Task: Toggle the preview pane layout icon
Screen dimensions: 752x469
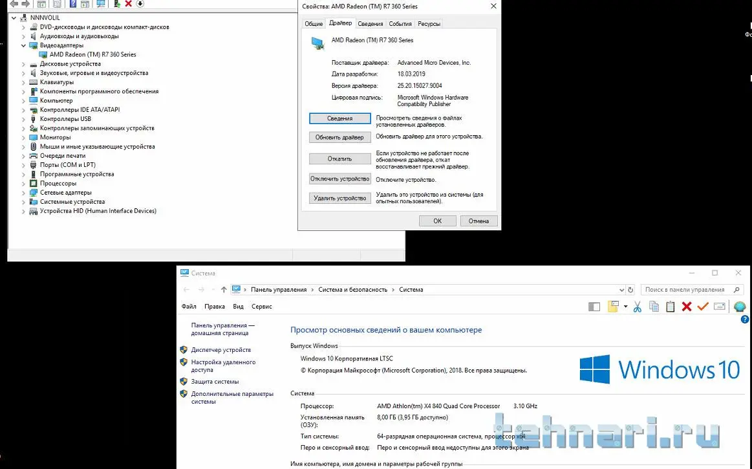Action: [594, 307]
